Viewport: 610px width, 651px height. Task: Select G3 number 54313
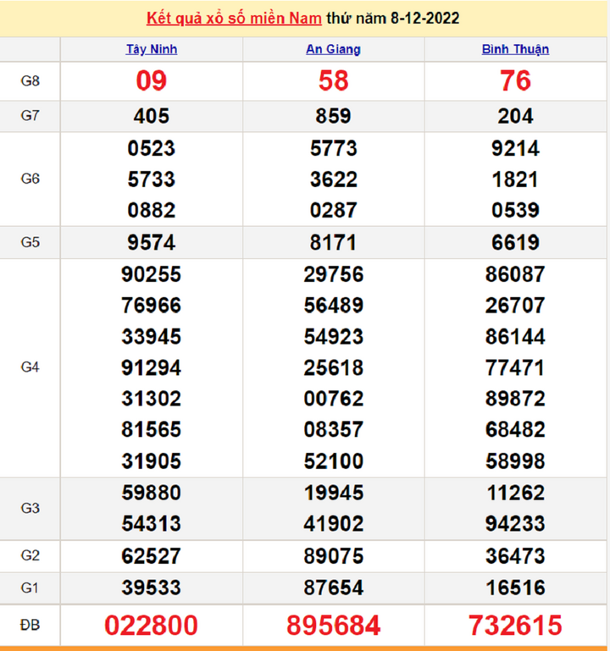[152, 523]
